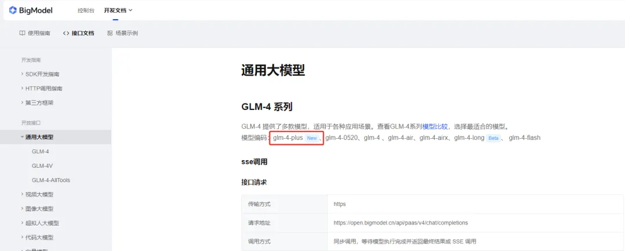Expand the HTTP调用指南 chevron
Viewport: 625px width, 251px height.
pyautogui.click(x=23, y=88)
